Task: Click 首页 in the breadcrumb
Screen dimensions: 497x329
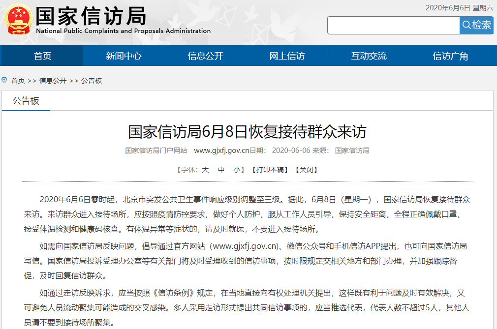Action: [18, 81]
